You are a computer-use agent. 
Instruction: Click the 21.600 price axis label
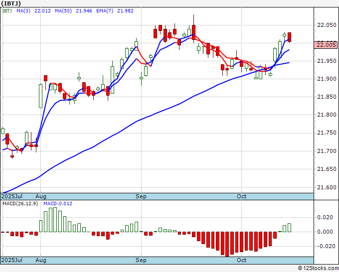(x=327, y=187)
